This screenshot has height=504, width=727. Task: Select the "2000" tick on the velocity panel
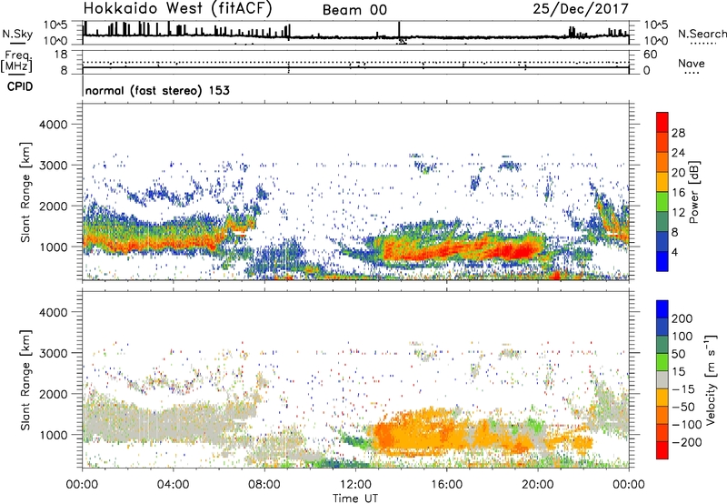(x=54, y=394)
